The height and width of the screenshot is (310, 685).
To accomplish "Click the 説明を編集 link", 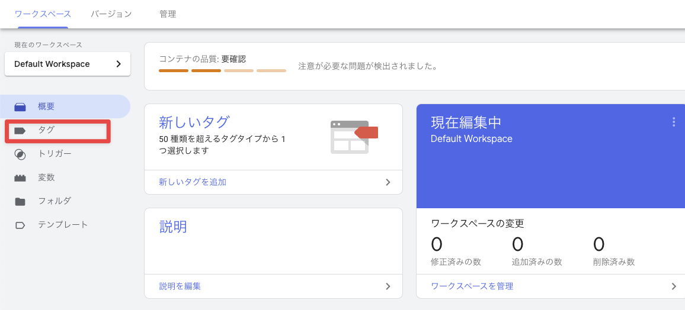I will click(x=180, y=286).
